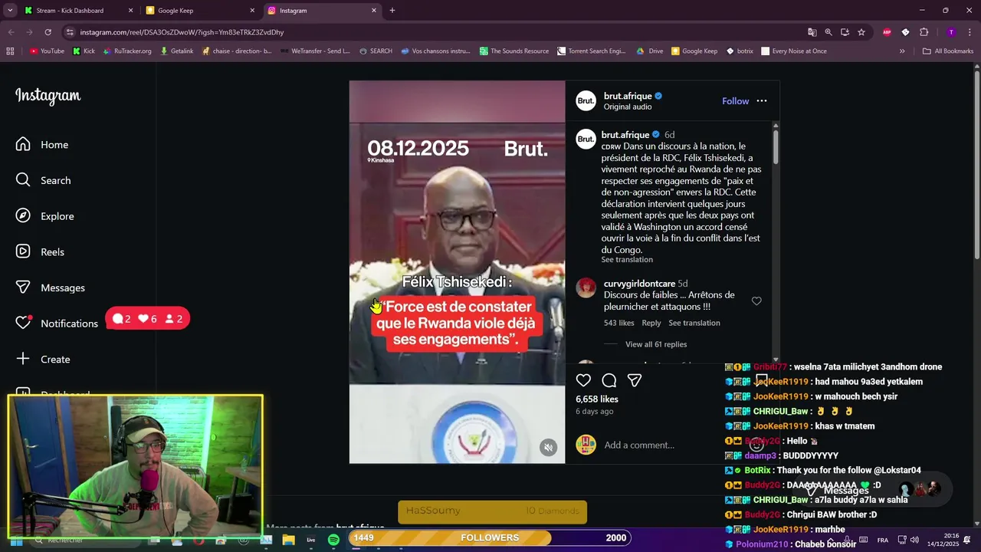Image resolution: width=981 pixels, height=552 pixels.
Task: Open the apps grid icon in bookmarks bar
Action: pos(10,51)
